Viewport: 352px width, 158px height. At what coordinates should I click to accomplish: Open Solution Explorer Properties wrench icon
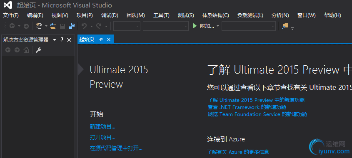[39, 50]
